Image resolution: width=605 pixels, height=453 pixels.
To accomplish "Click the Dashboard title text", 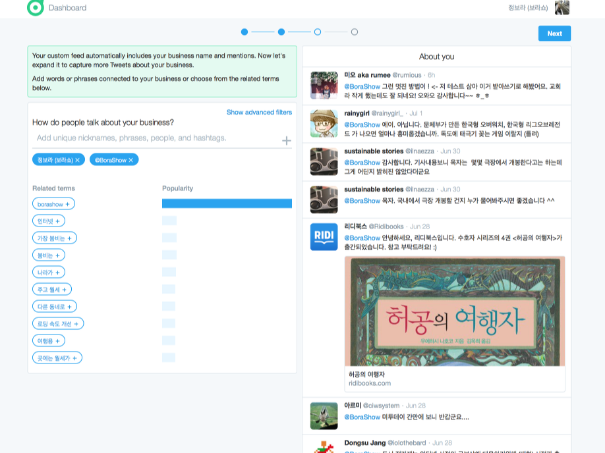I will (x=67, y=8).
